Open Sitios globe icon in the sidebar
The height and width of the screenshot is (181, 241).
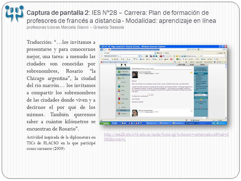pos(119,86)
